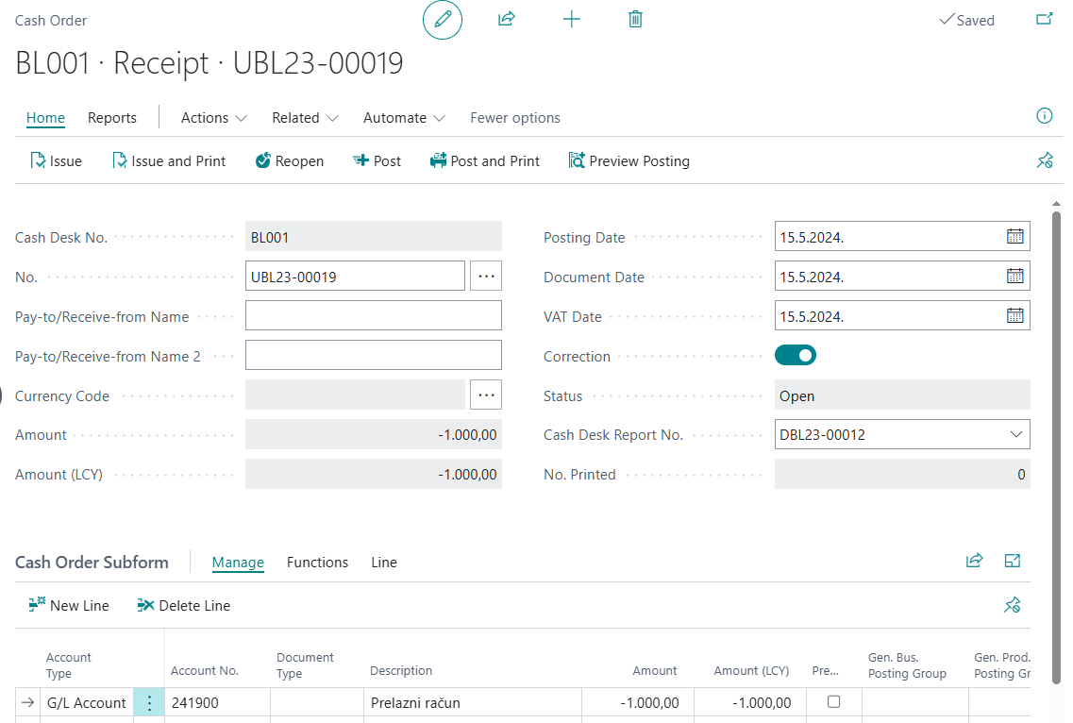This screenshot has width=1073, height=723.
Task: Click Post and Print action
Action: pyautogui.click(x=484, y=160)
